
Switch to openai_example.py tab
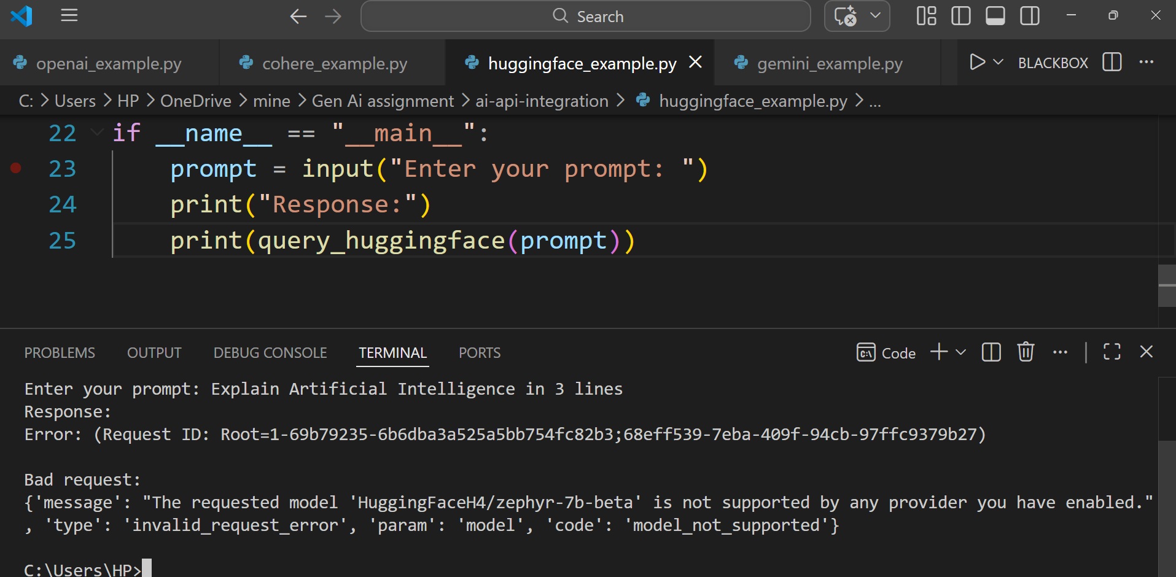pyautogui.click(x=109, y=63)
